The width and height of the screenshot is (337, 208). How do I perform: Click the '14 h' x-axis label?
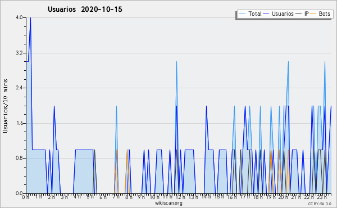[206, 197]
